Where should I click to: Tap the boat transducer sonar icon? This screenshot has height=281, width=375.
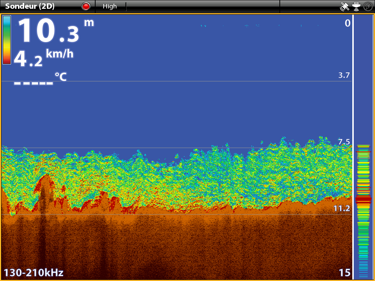pyautogui.click(x=356, y=6)
